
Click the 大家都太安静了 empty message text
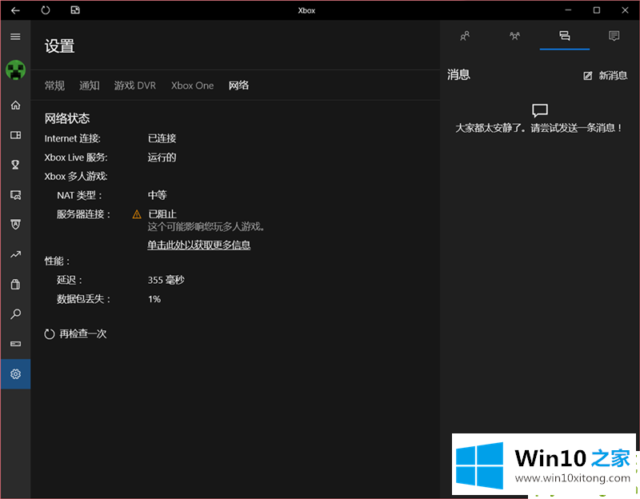tap(538, 128)
